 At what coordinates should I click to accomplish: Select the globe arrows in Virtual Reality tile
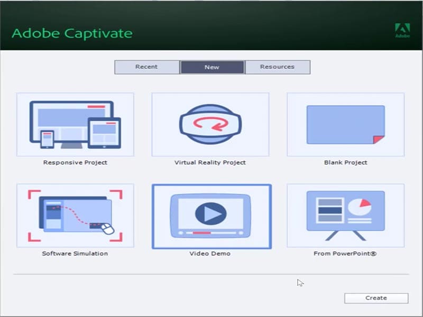click(210, 124)
